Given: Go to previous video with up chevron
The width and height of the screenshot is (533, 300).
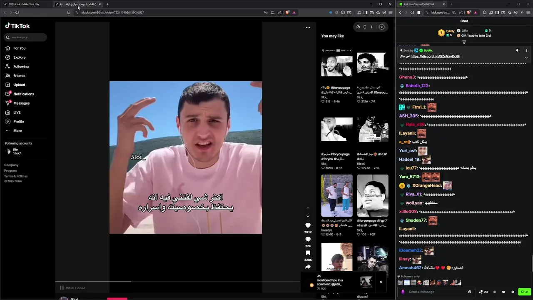Looking at the screenshot, I should pyautogui.click(x=308, y=208).
